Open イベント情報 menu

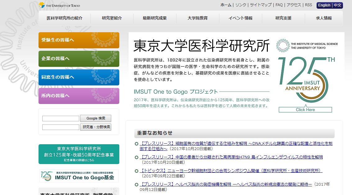240,18
